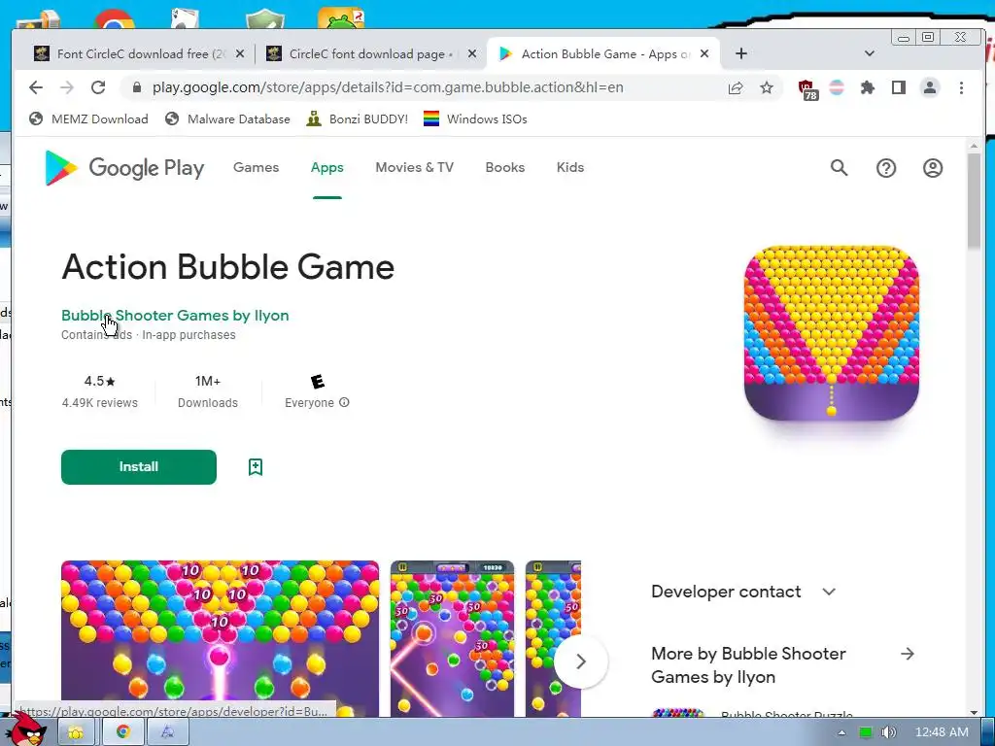Show the Everyone content rating info
The image size is (995, 746).
tap(344, 402)
